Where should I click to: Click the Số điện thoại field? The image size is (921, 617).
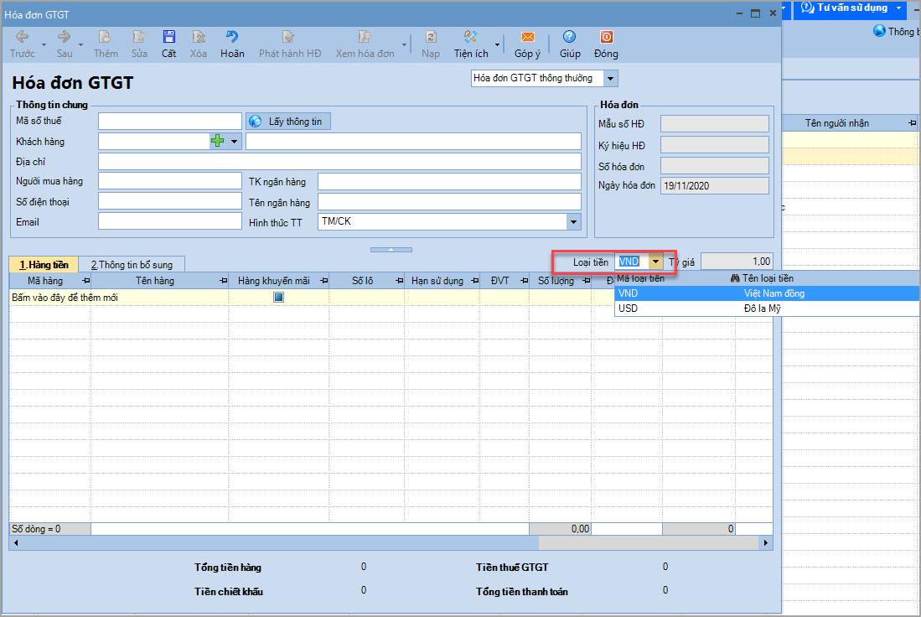[170, 201]
